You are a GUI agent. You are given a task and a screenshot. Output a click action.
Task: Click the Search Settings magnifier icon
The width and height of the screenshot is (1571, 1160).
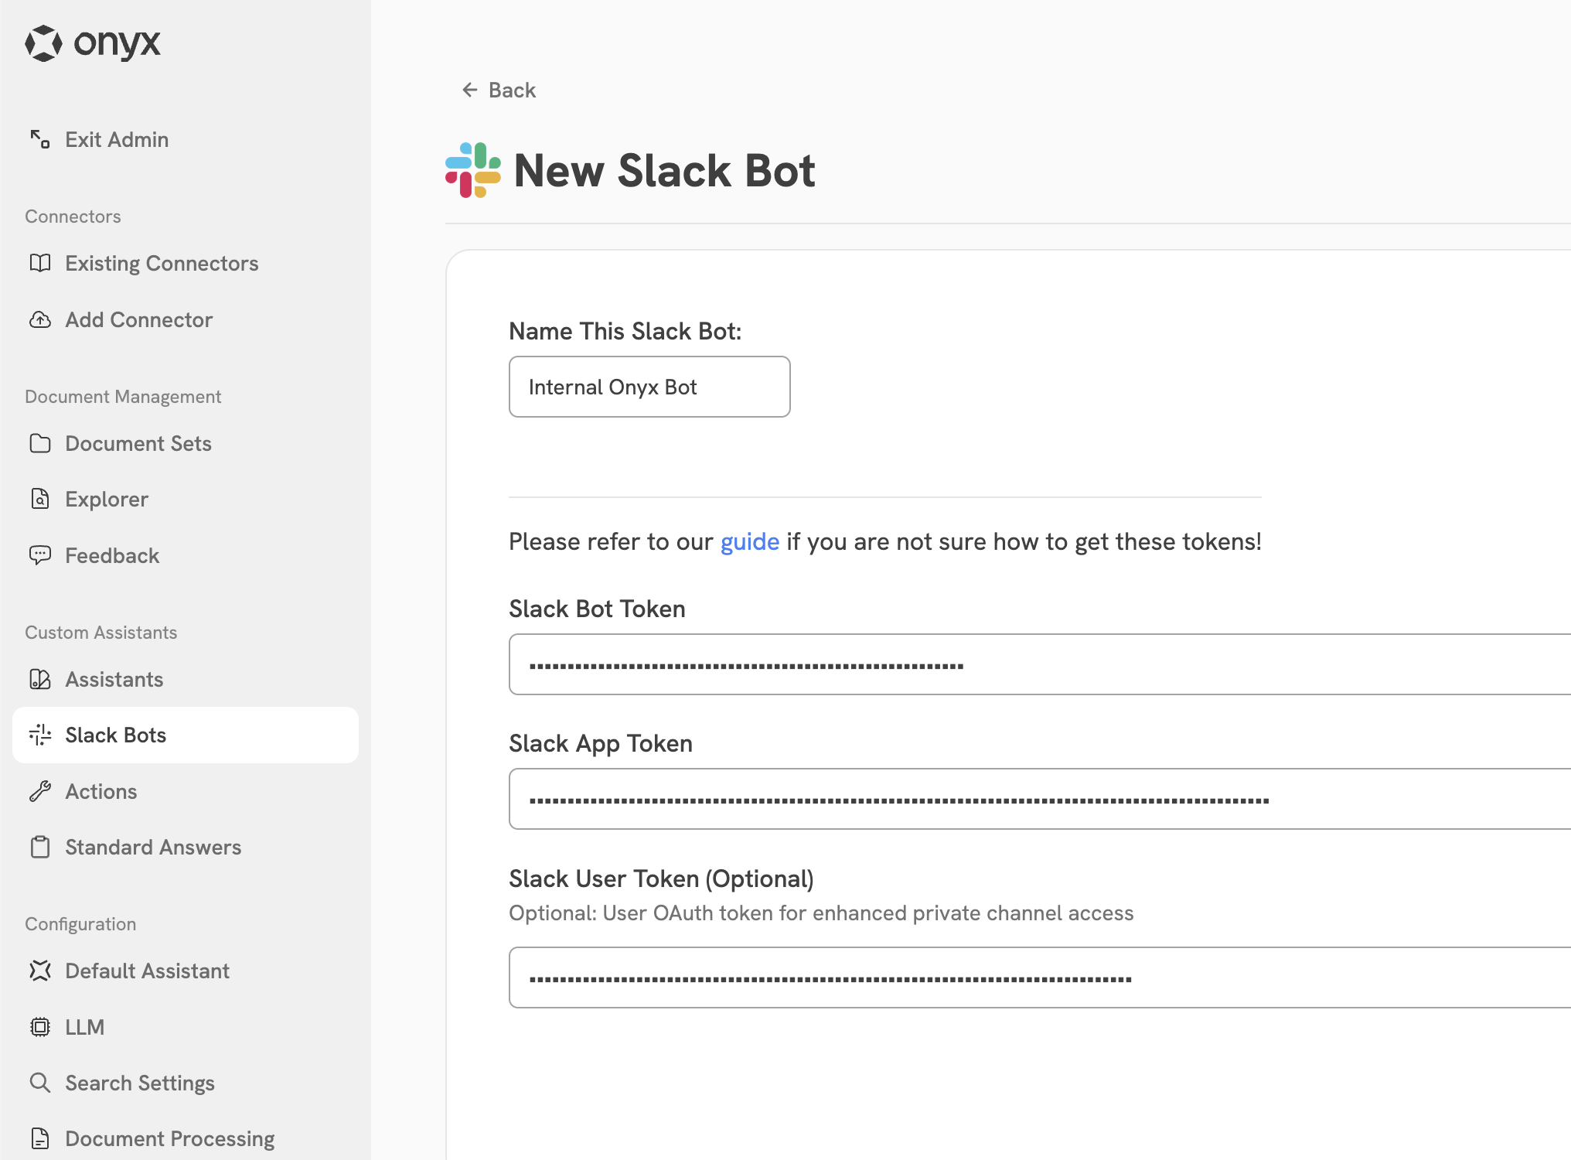[40, 1082]
